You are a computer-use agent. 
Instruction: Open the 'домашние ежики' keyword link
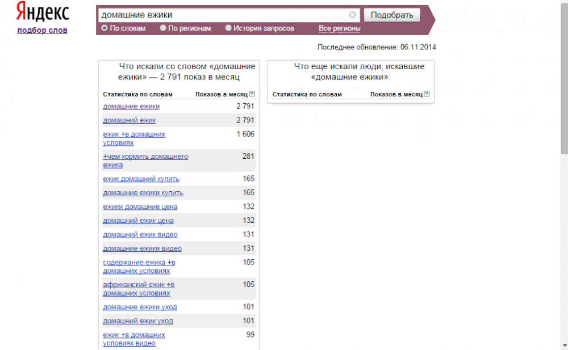[131, 107]
